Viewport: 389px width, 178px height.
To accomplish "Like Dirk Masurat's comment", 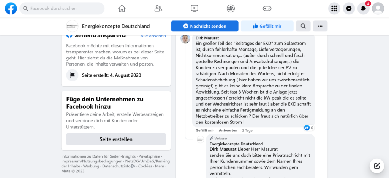I will (x=204, y=130).
